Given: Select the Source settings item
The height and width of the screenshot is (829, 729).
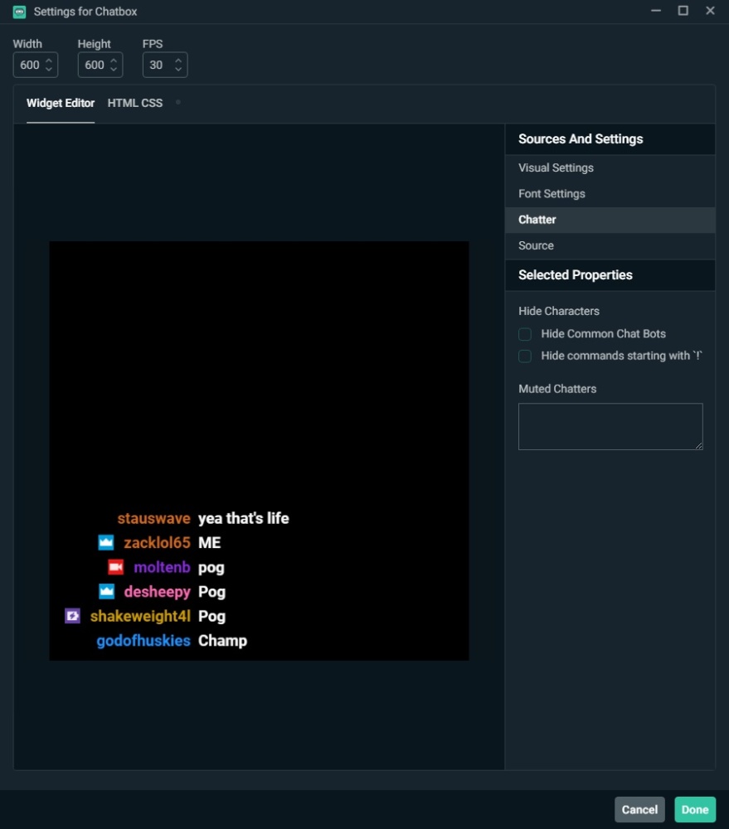Looking at the screenshot, I should click(x=610, y=245).
